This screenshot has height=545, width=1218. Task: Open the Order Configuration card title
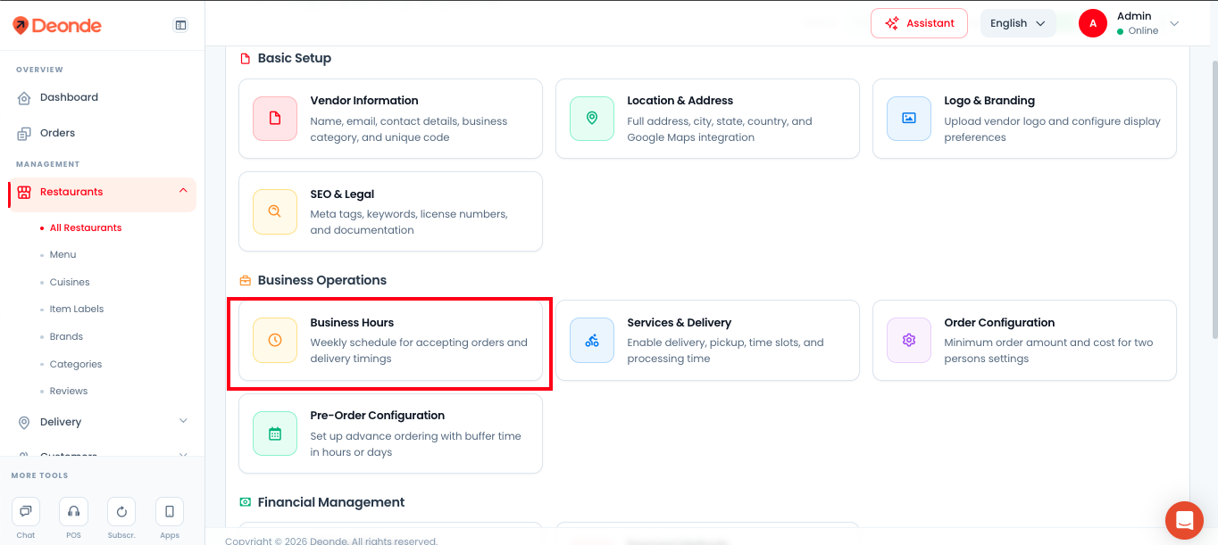(x=999, y=323)
